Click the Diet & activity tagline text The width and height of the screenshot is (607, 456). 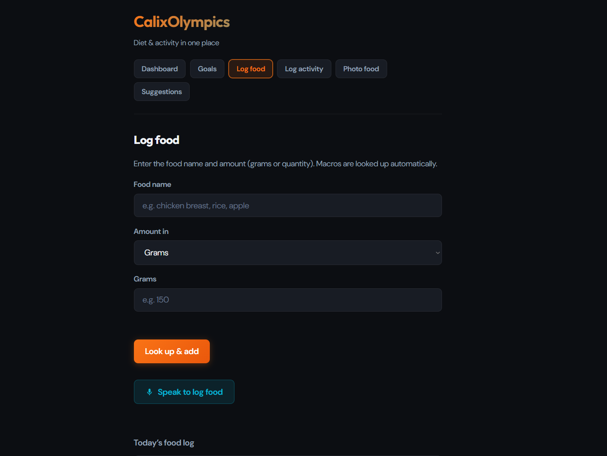point(176,43)
